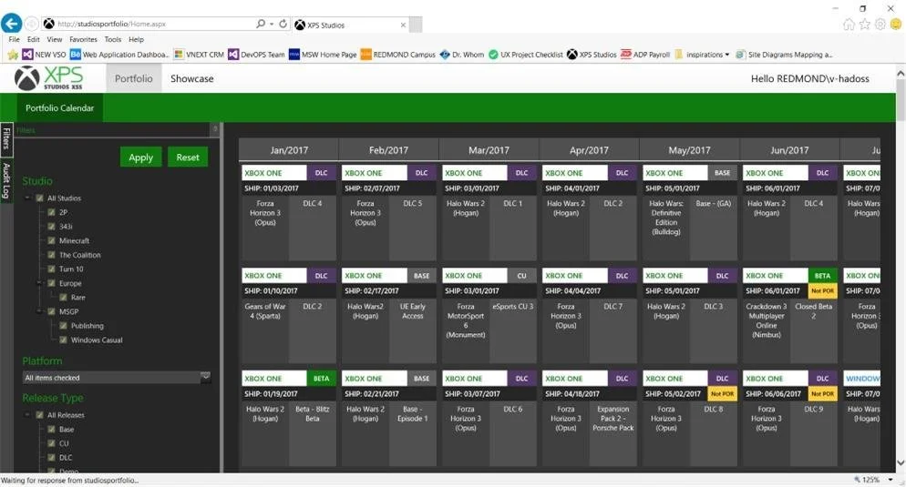Open the Dr. Whom bookmark
The height and width of the screenshot is (487, 906).
[462, 55]
